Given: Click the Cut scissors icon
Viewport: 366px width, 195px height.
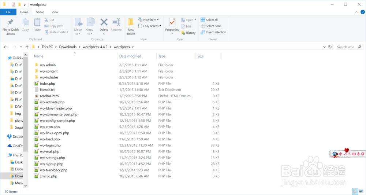Looking at the screenshot, I should [46, 20].
